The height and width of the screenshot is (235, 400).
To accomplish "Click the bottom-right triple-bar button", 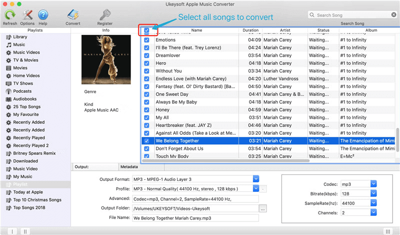I will point(388,231).
